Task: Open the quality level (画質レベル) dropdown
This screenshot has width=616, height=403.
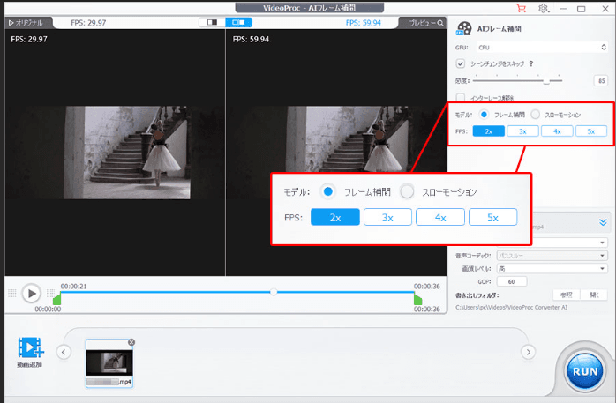Action: click(552, 268)
